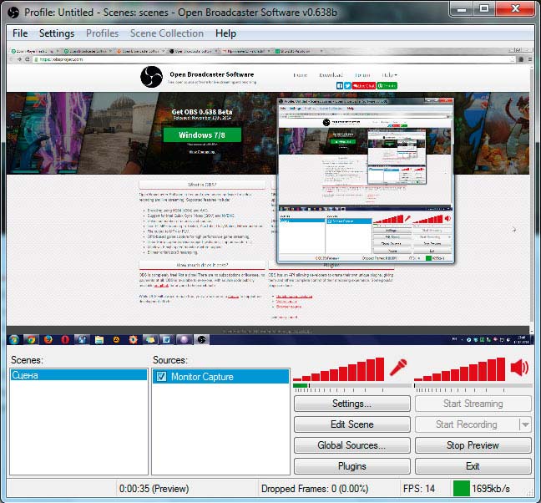Toggle the Monitor Capture source checkbox

161,376
